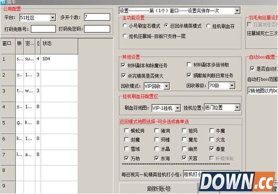
Task: Select window row 3 in the table
Action: tap(8, 94)
